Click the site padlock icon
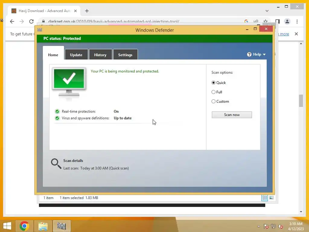Viewport: 309px width, 232px height. tap(43, 21)
